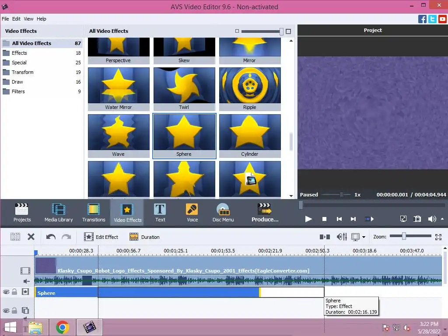Mute the main video audio track

pyautogui.click(x=26, y=281)
